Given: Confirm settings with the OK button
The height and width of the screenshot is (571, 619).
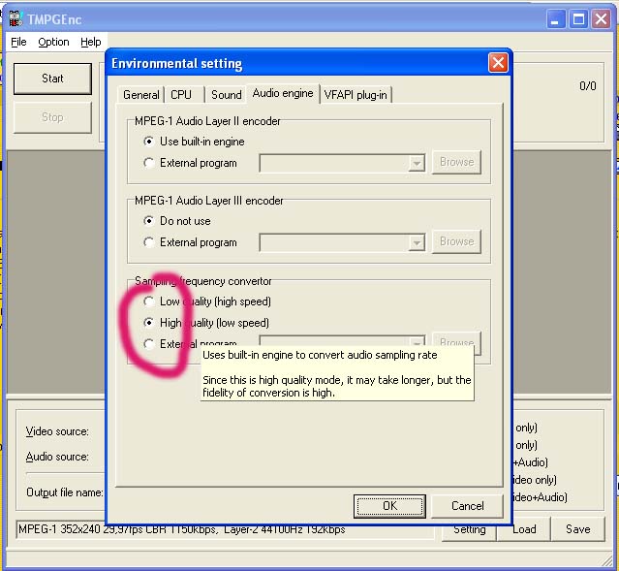Looking at the screenshot, I should pyautogui.click(x=389, y=506).
